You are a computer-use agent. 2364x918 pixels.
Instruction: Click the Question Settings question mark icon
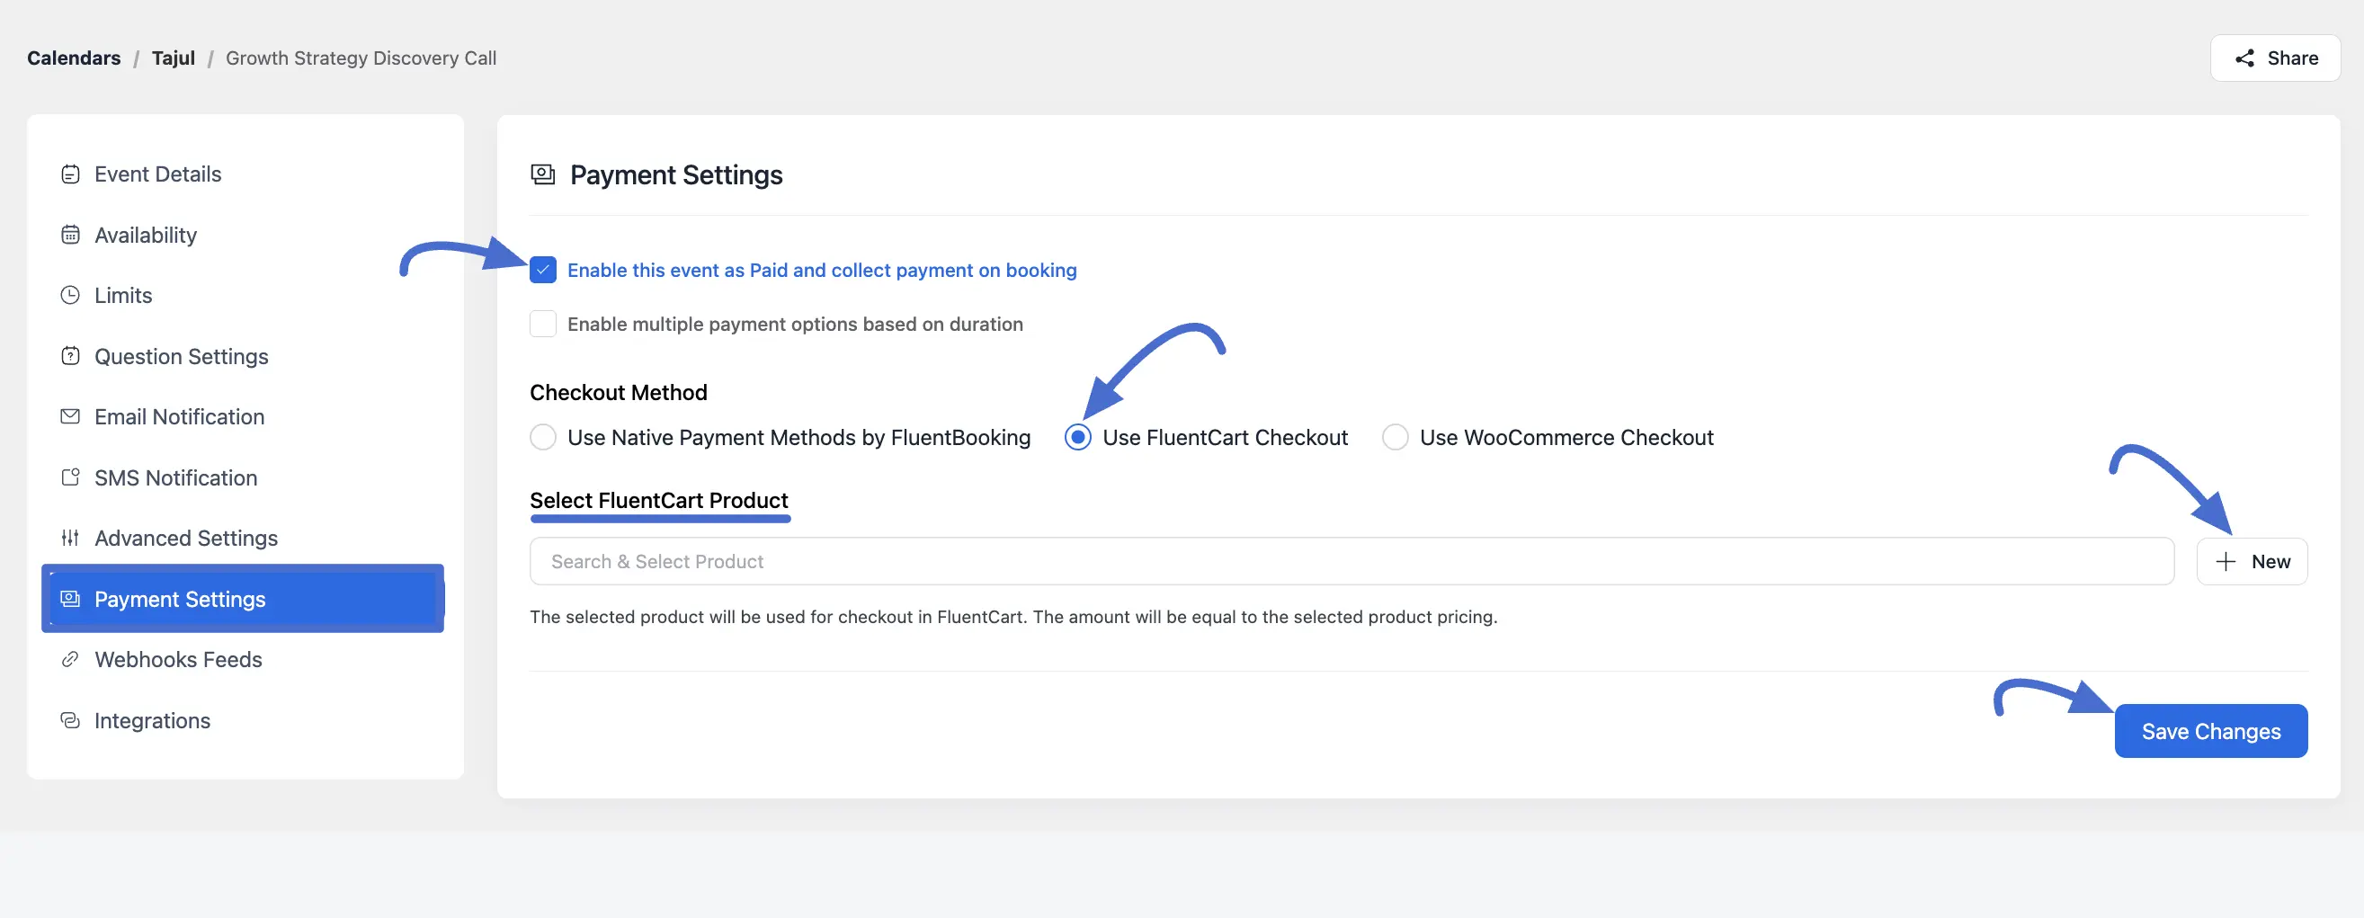point(72,356)
